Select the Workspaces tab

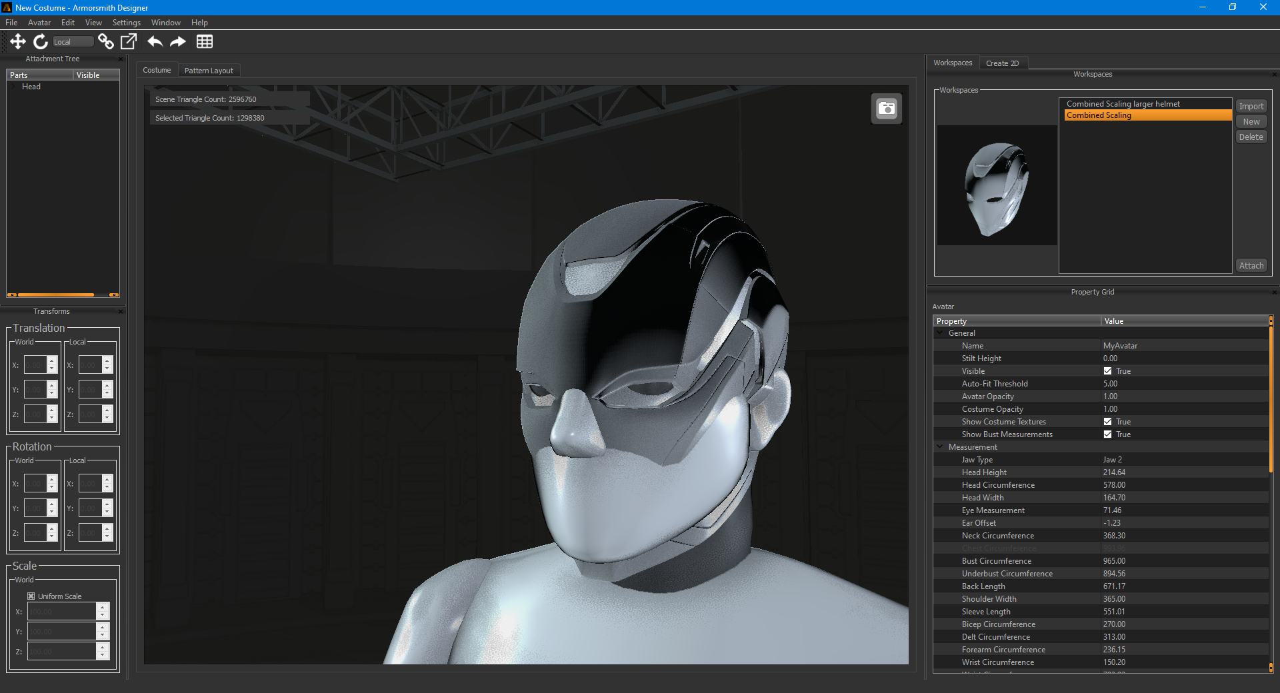coord(953,63)
